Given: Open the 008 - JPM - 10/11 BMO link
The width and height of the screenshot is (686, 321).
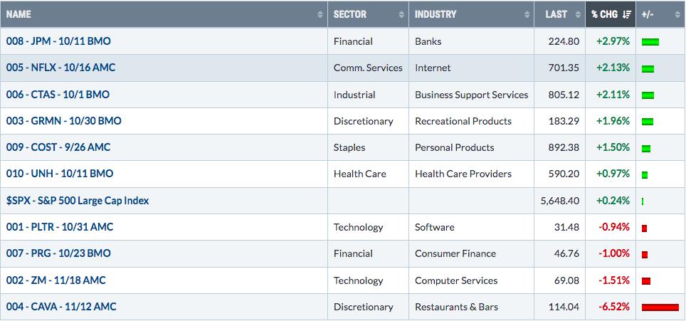Looking at the screenshot, I should [58, 41].
